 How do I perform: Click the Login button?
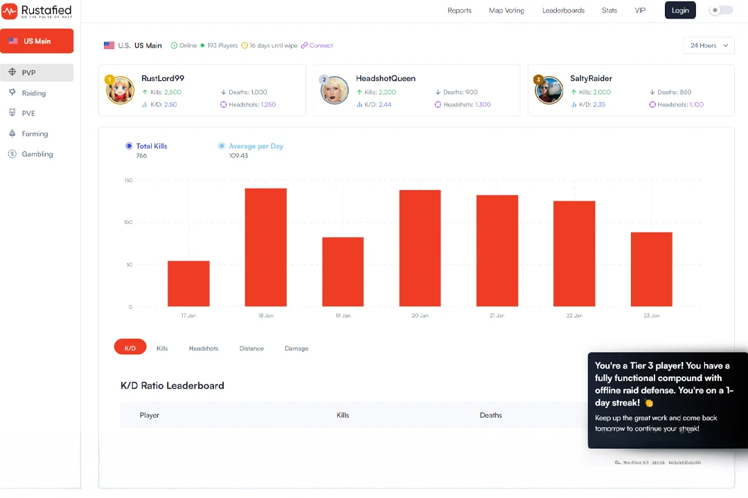coord(679,10)
